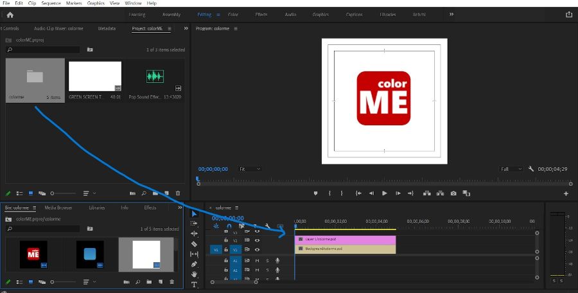Select the Track Select Forward tool
The image size is (578, 293).
click(194, 223)
